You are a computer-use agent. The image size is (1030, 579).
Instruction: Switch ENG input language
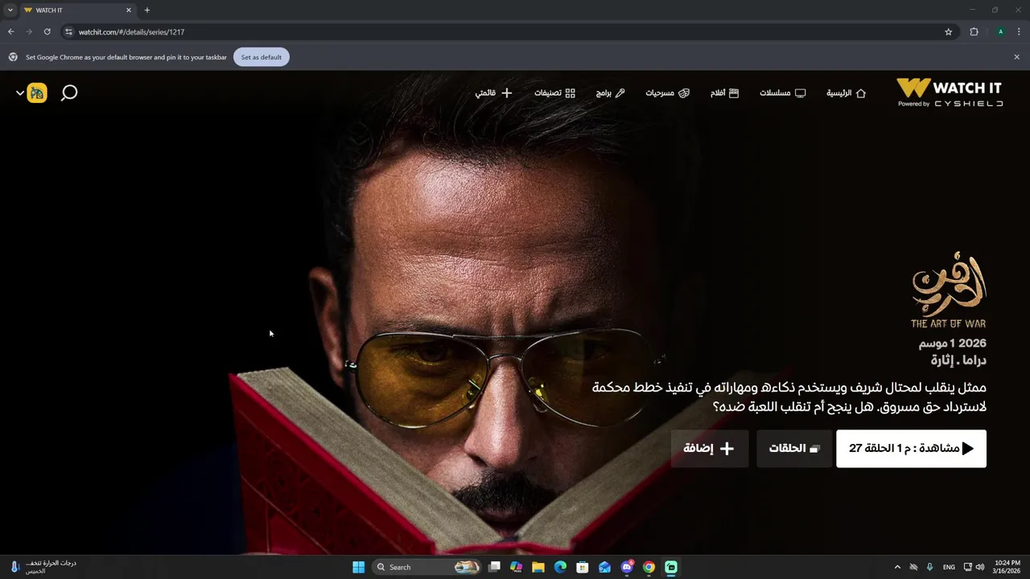[x=949, y=567]
